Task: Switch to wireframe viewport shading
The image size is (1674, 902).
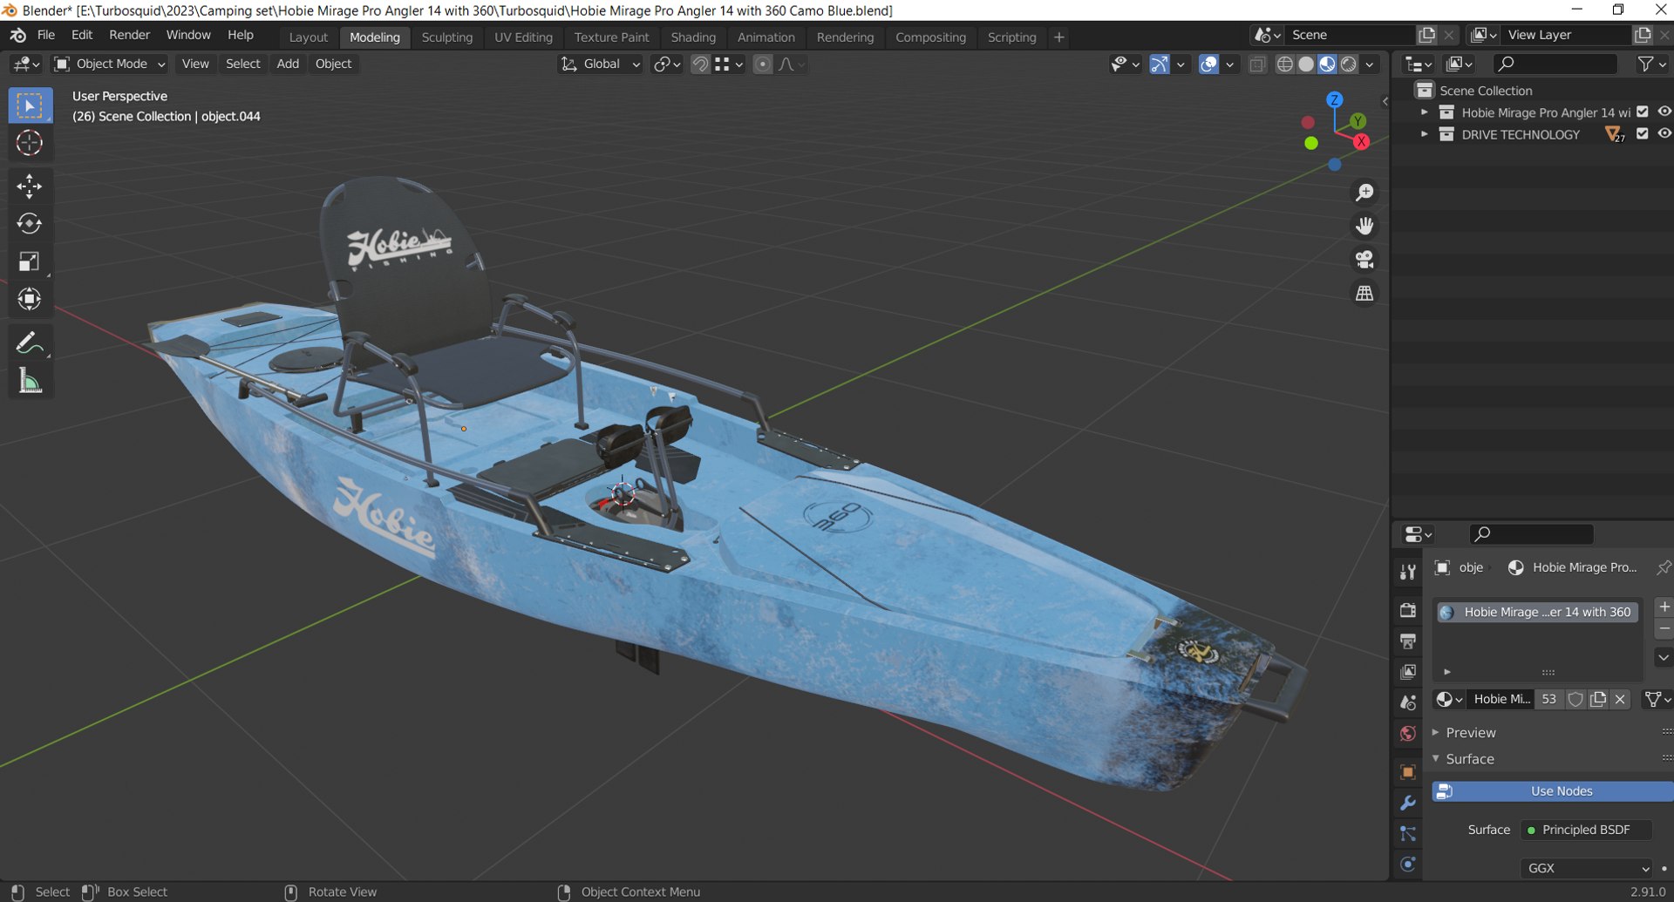Action: [1285, 64]
